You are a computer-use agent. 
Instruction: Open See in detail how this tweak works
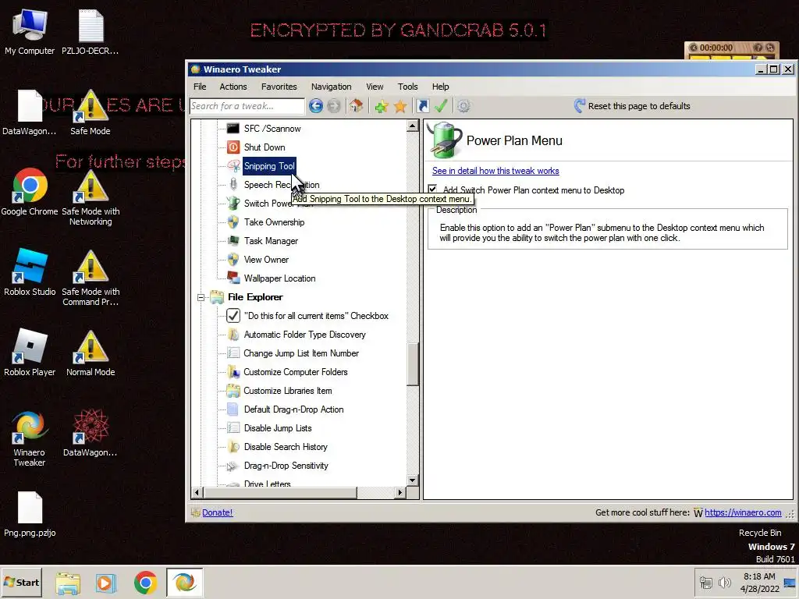[495, 171]
